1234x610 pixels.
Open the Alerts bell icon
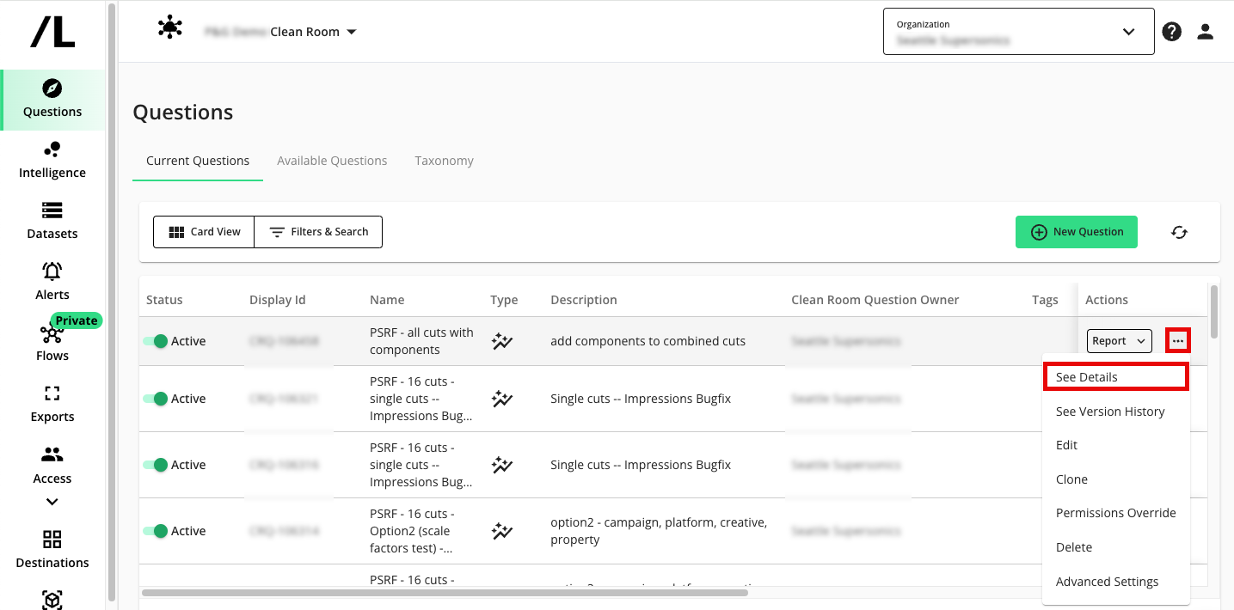52,272
